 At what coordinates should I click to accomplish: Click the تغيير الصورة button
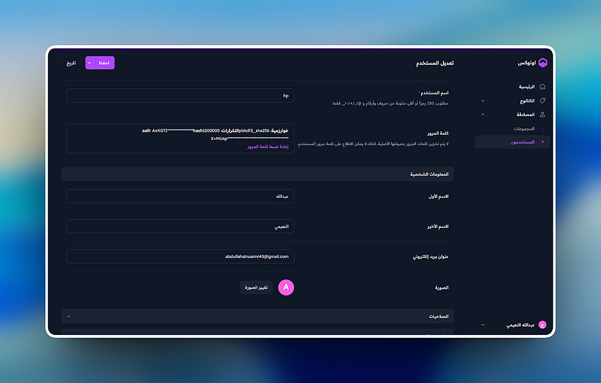[x=256, y=287]
